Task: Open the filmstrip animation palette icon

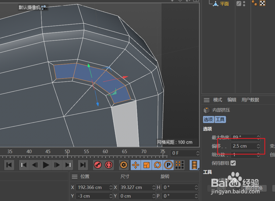Action: point(194,165)
